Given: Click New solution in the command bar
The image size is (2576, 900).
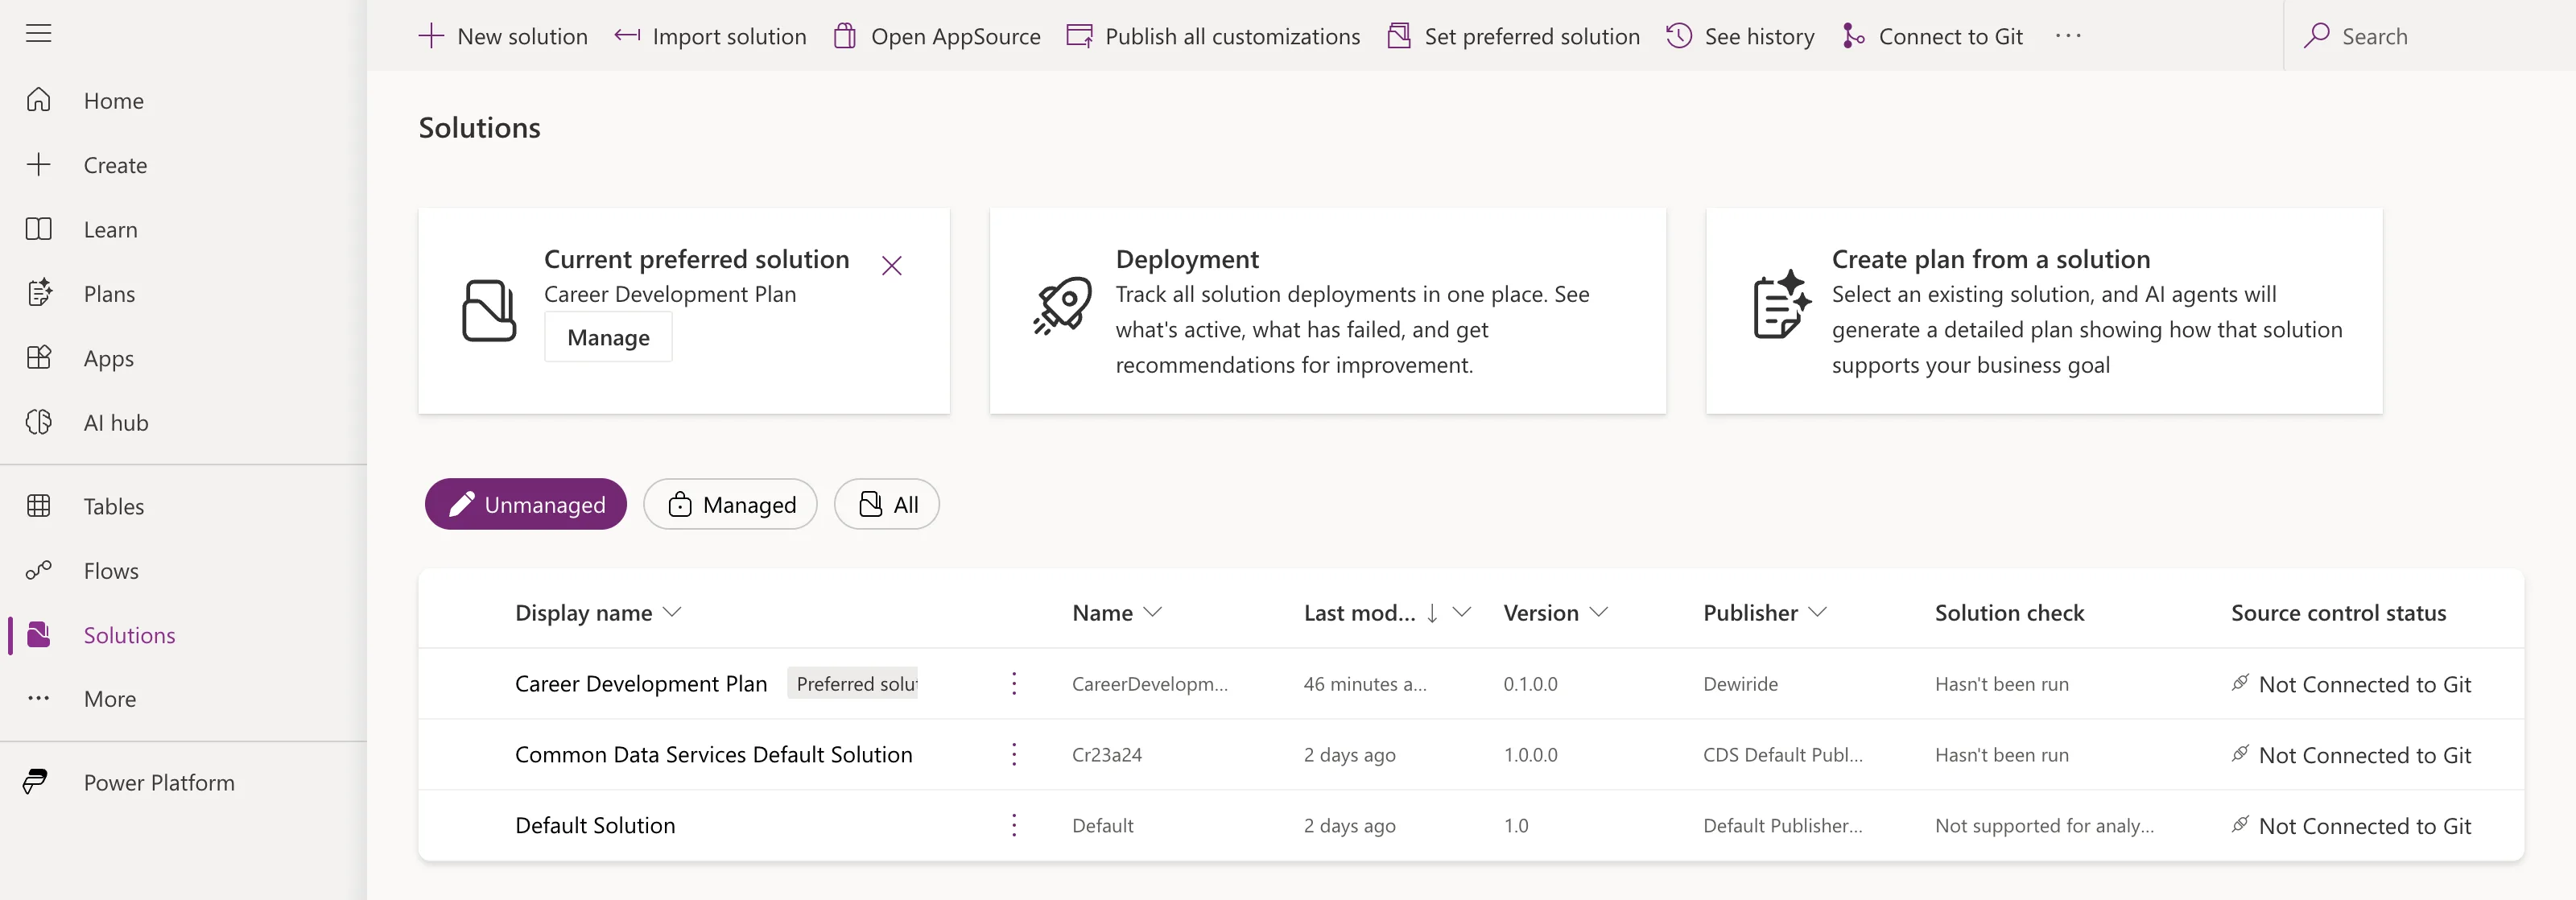Looking at the screenshot, I should (x=503, y=36).
